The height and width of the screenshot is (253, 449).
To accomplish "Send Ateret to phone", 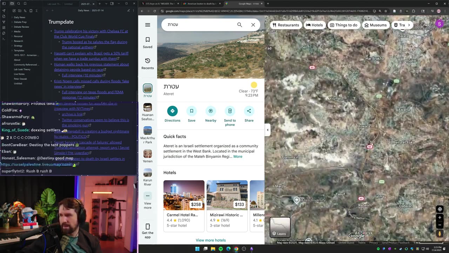I will point(230,116).
